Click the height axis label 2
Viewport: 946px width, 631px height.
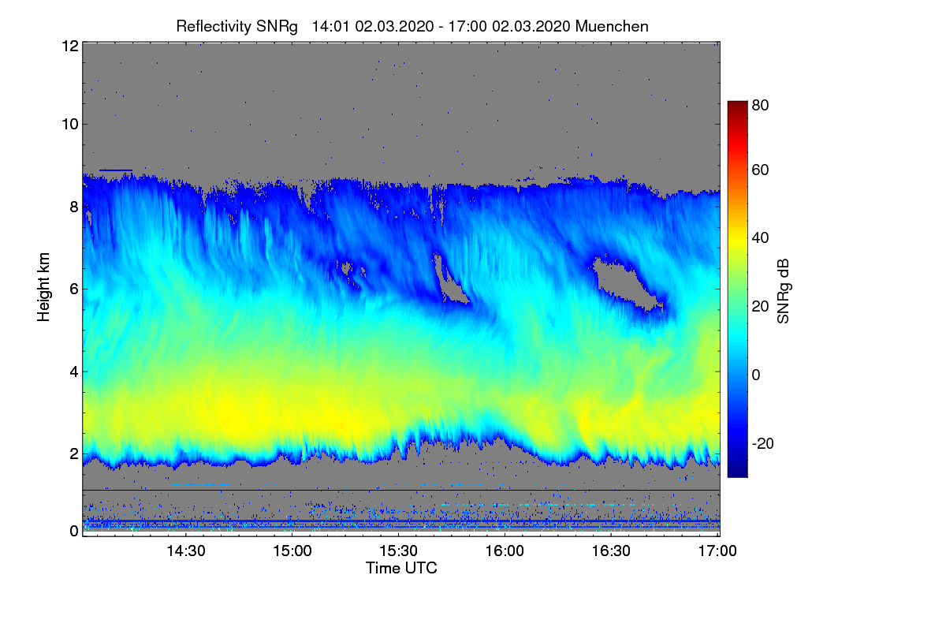coord(74,454)
